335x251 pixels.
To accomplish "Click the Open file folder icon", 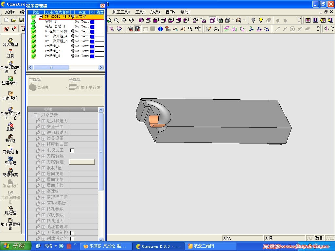I will (x=14, y=20).
